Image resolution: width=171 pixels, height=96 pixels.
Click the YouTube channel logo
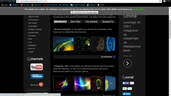37,67
